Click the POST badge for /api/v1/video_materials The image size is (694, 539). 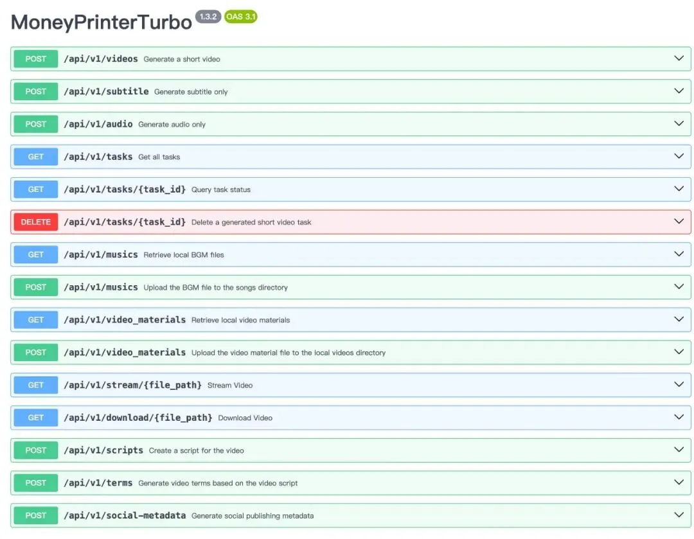click(x=36, y=352)
